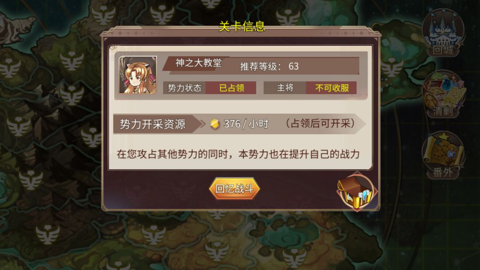Click the 不可收服 commander status
480x270 pixels.
tap(332, 88)
